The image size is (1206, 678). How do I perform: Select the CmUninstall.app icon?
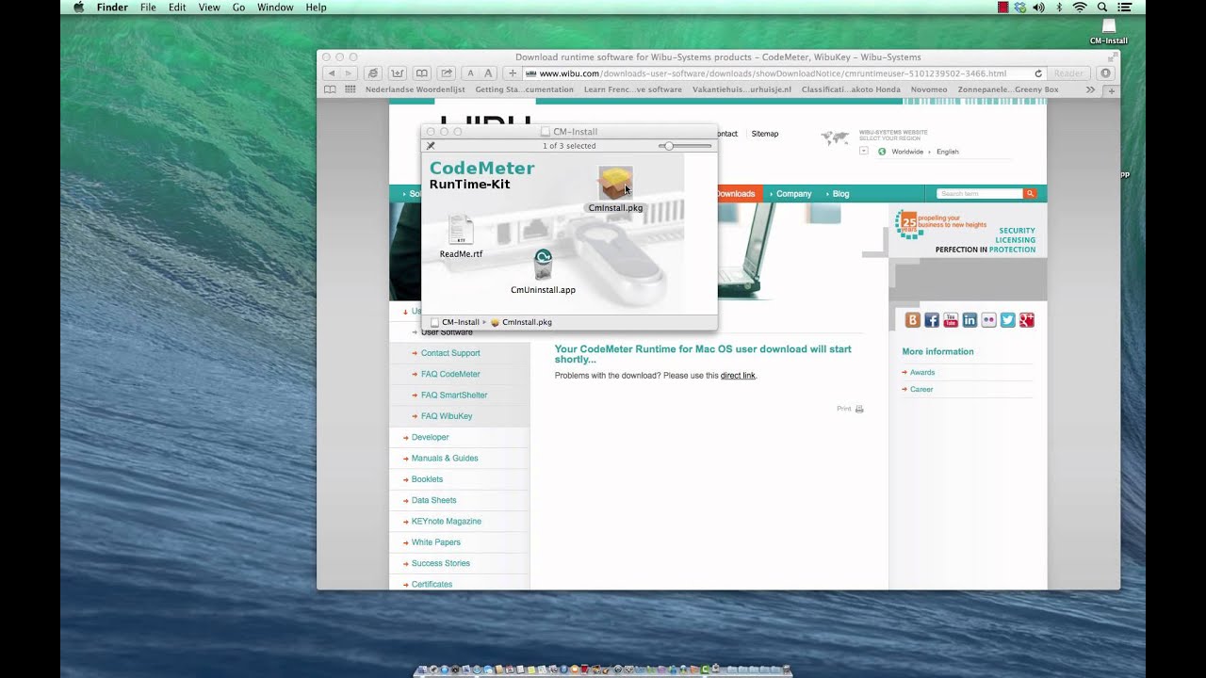click(x=543, y=265)
